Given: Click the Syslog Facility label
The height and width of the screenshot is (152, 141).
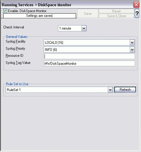Looking at the screenshot, I should tap(15, 41).
